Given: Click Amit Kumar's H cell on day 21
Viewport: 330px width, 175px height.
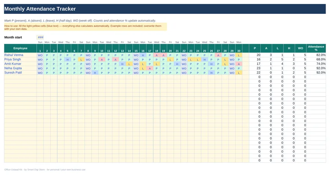Looking at the screenshot, I should pyautogui.click(x=177, y=64).
